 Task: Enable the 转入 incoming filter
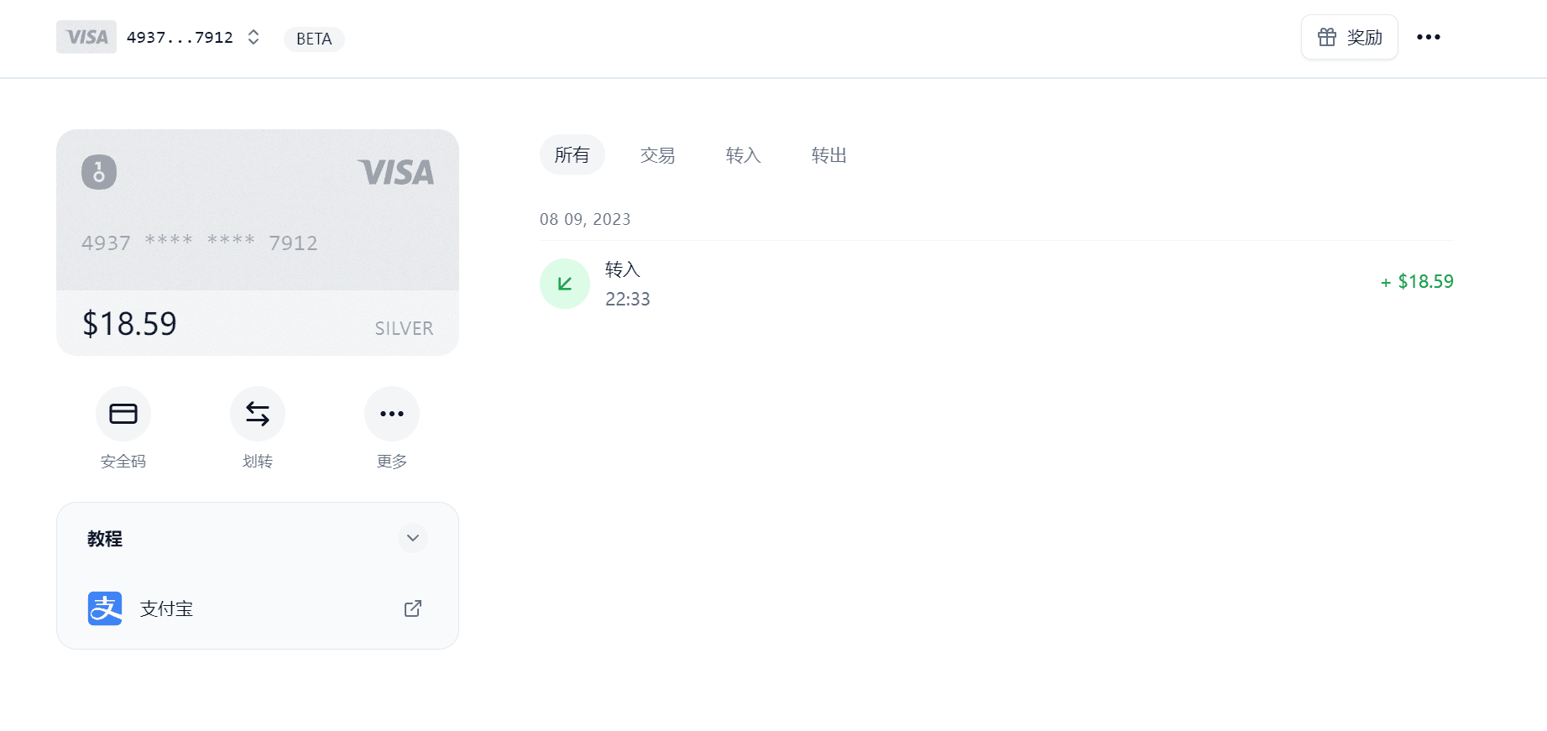(x=742, y=154)
